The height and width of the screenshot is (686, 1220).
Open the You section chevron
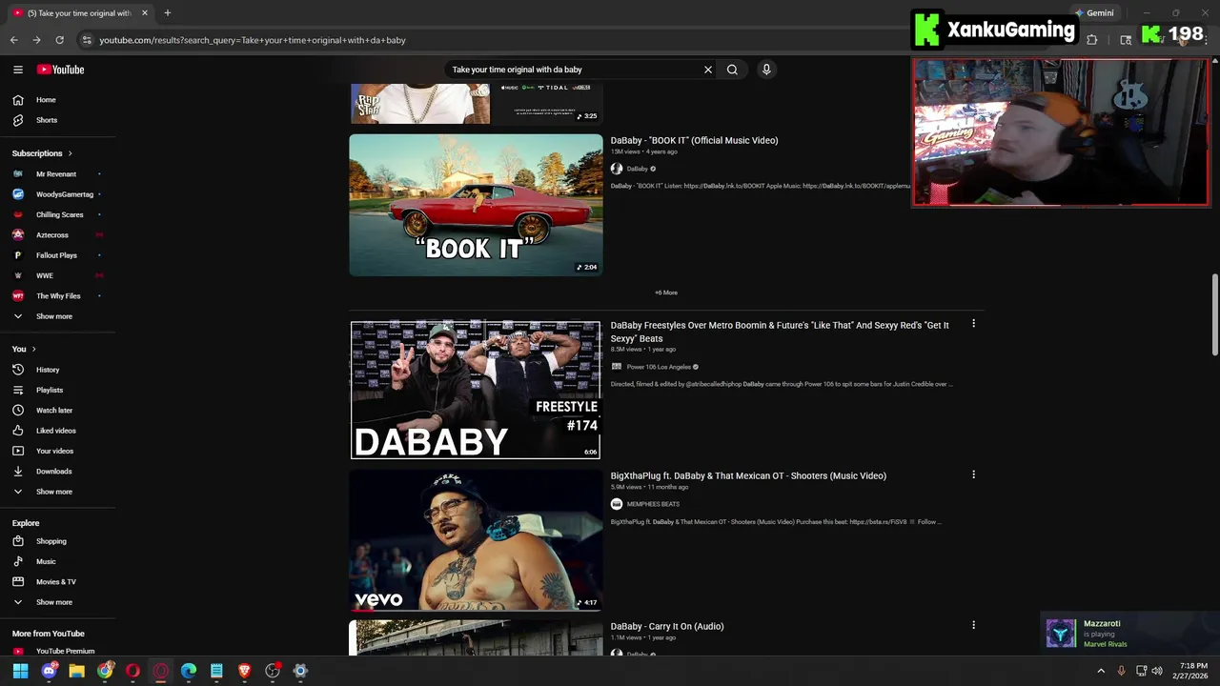33,349
